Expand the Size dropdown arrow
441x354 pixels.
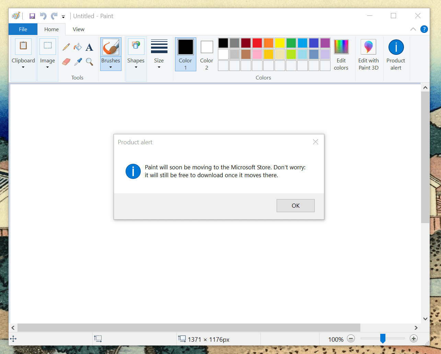(x=159, y=67)
